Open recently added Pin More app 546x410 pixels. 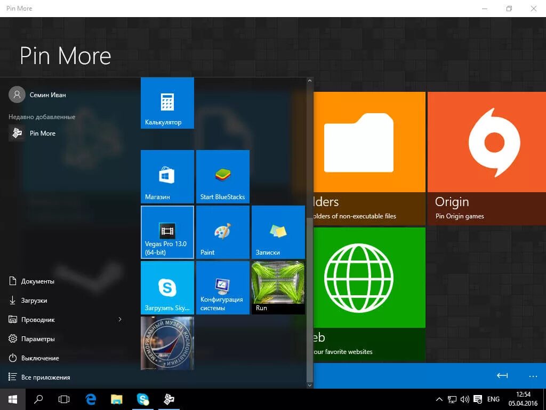pos(43,133)
